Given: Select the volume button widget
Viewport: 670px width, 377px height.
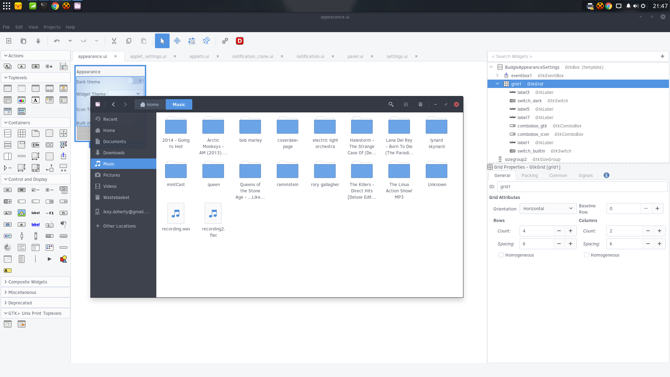Looking at the screenshot, I should pos(64,224).
